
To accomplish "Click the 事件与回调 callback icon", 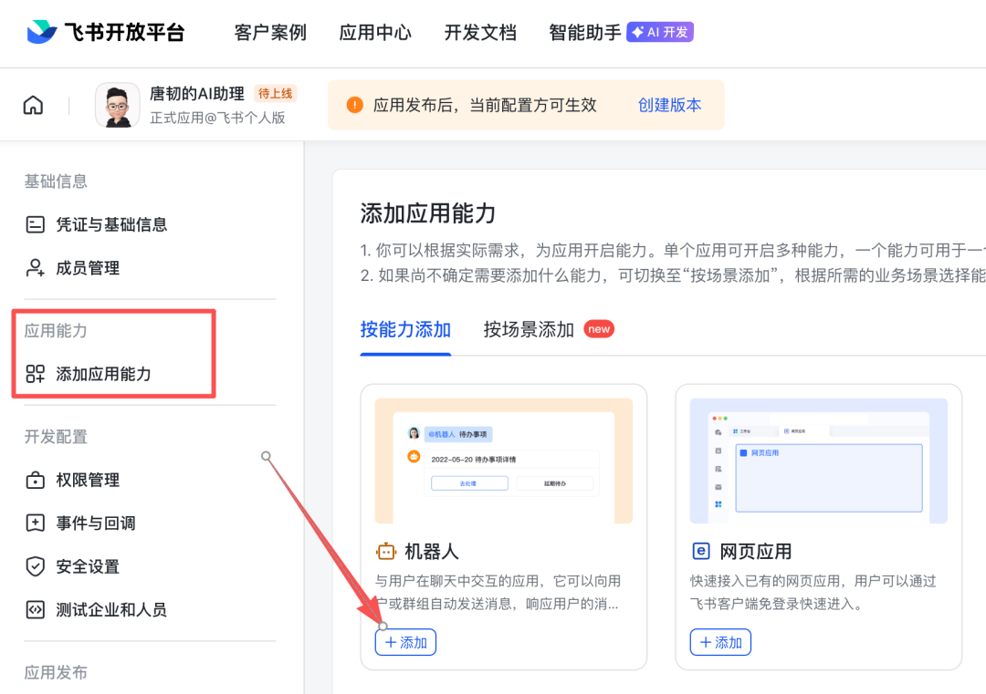I will tap(33, 523).
